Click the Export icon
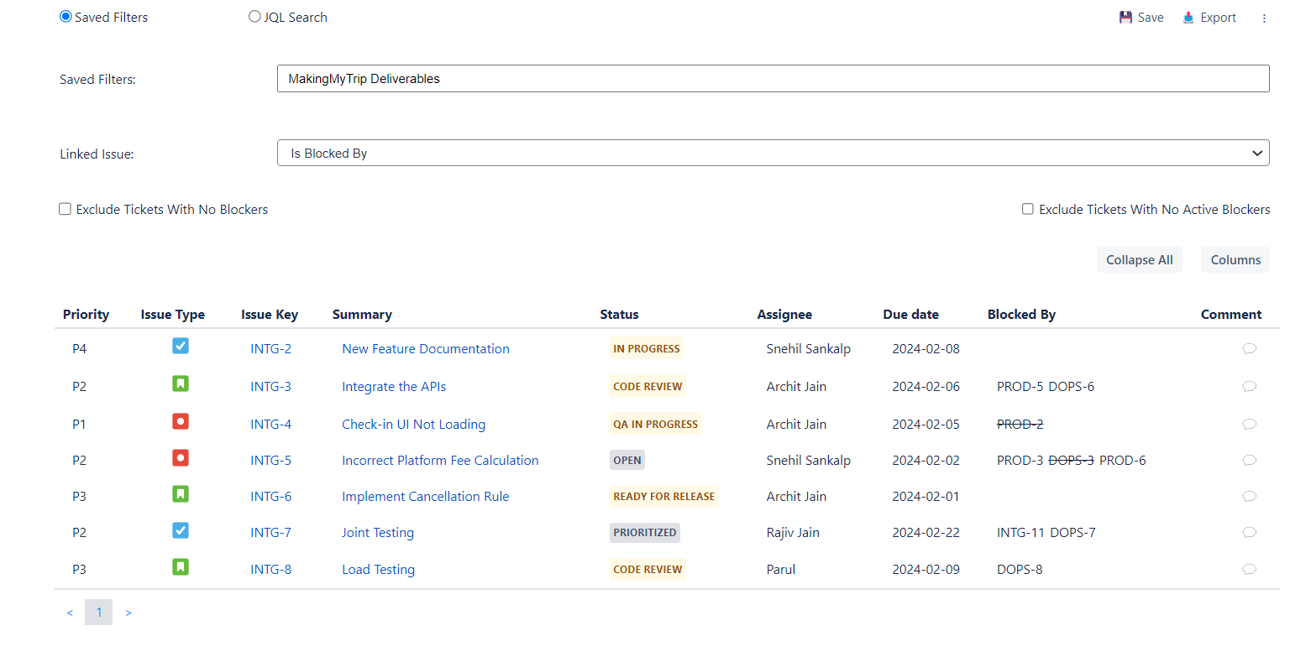This screenshot has height=652, width=1311. click(1188, 18)
